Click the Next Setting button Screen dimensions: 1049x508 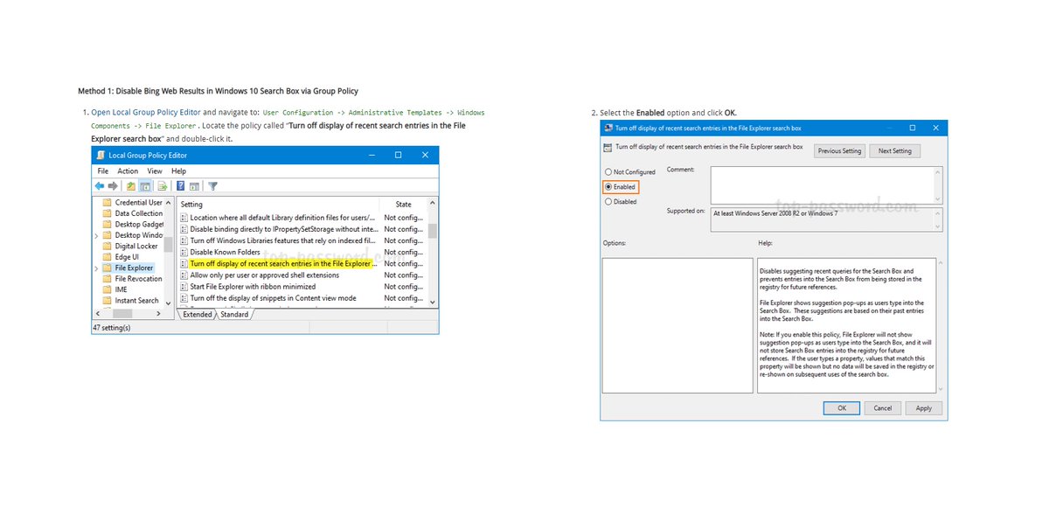(894, 150)
